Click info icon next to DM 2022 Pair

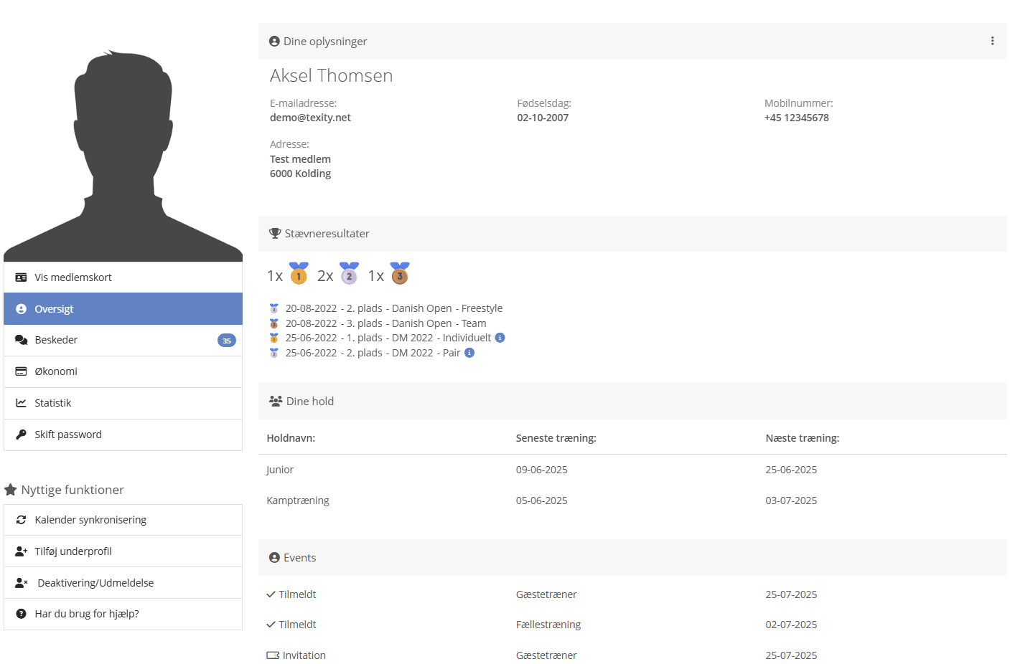click(x=469, y=353)
